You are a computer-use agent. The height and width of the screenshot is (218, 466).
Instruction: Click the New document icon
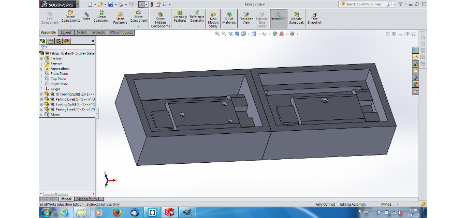point(90,5)
